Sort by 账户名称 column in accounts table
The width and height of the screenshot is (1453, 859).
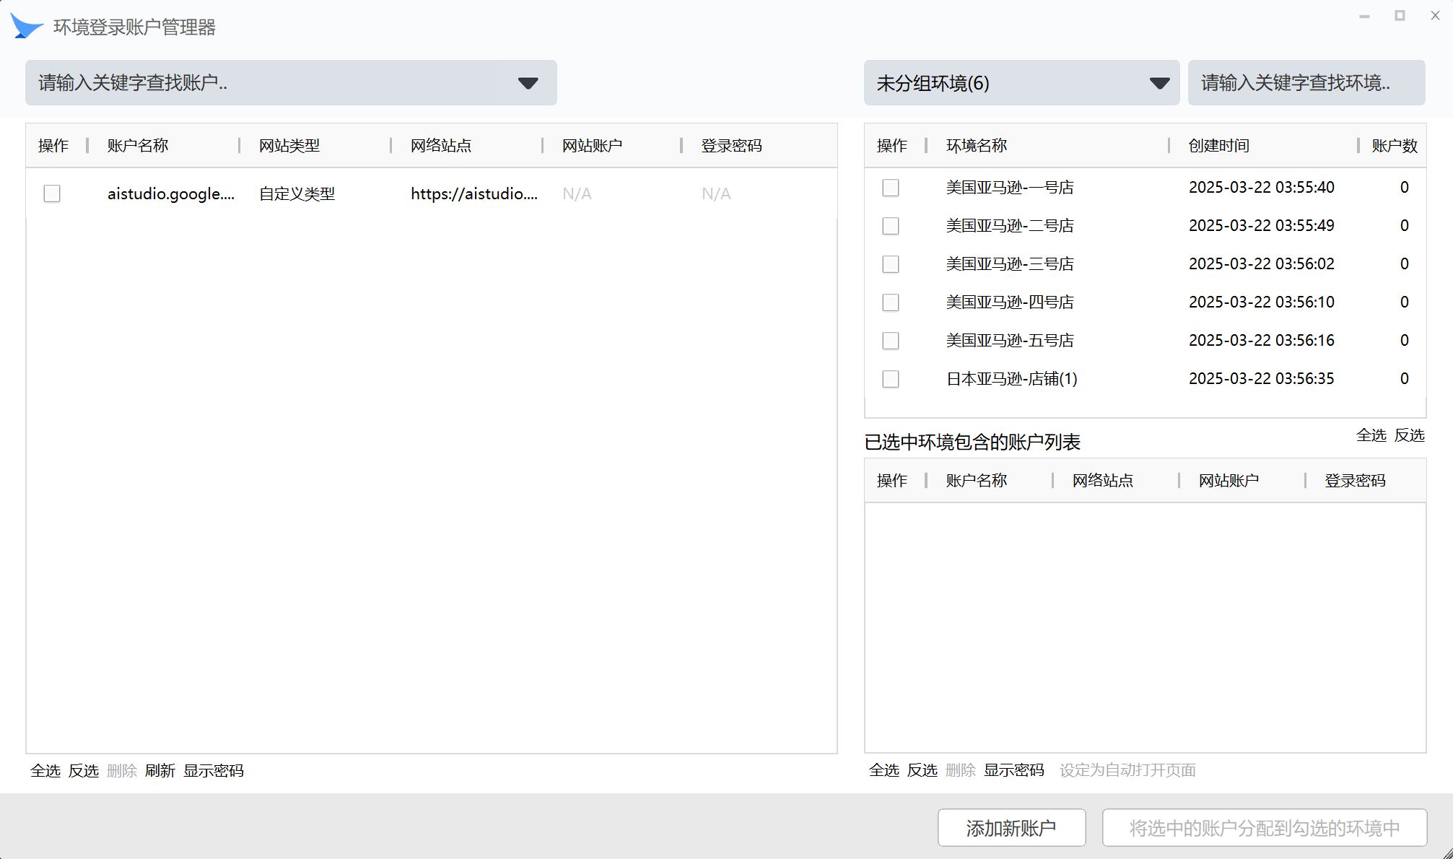[x=138, y=146]
